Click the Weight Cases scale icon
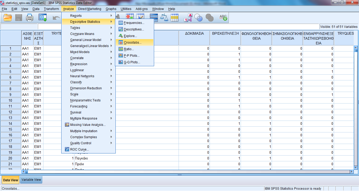 tap(164, 18)
